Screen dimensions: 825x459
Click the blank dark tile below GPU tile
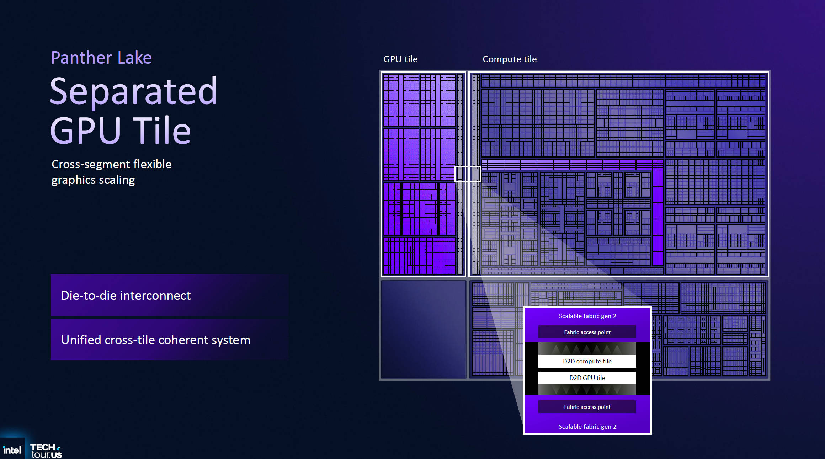coord(423,329)
